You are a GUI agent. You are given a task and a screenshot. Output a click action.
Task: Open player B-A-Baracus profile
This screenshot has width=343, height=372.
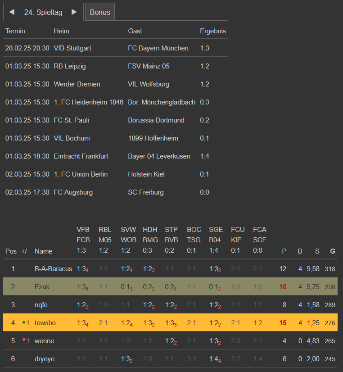point(53,269)
